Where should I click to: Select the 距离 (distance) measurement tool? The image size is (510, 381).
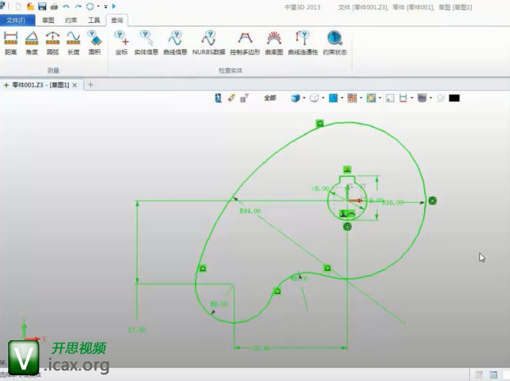(11, 43)
